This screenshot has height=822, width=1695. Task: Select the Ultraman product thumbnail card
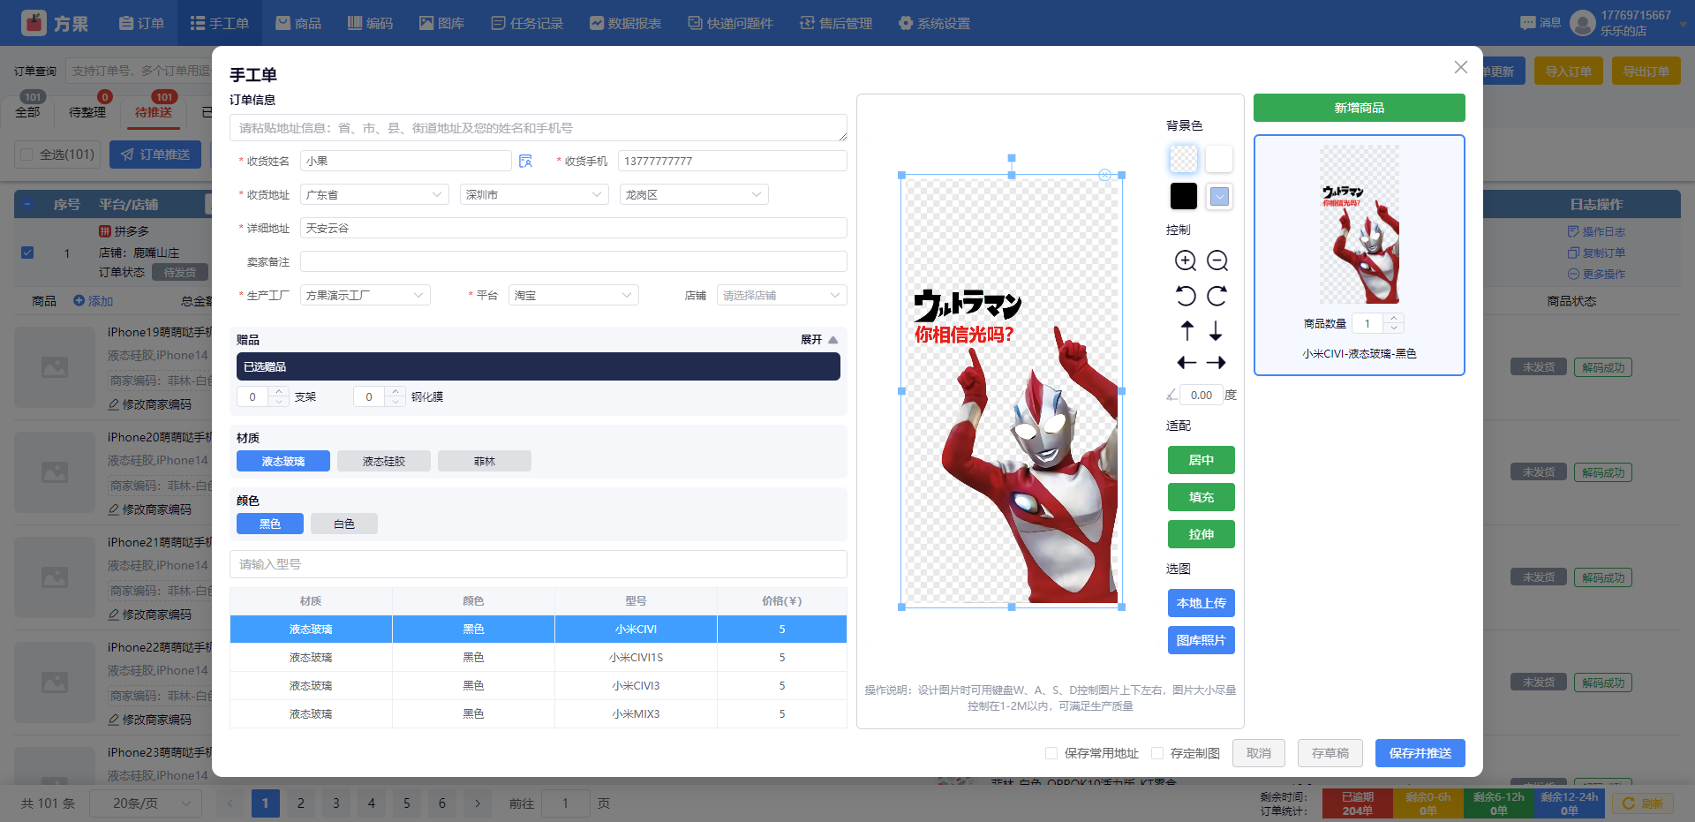[x=1360, y=255]
